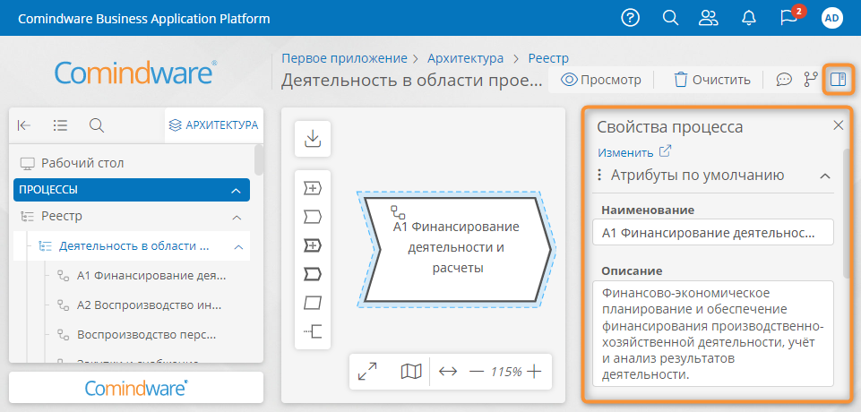Screen dimensions: 861x412
Task: Click the Первое приложение breadcrumb
Action: (344, 58)
